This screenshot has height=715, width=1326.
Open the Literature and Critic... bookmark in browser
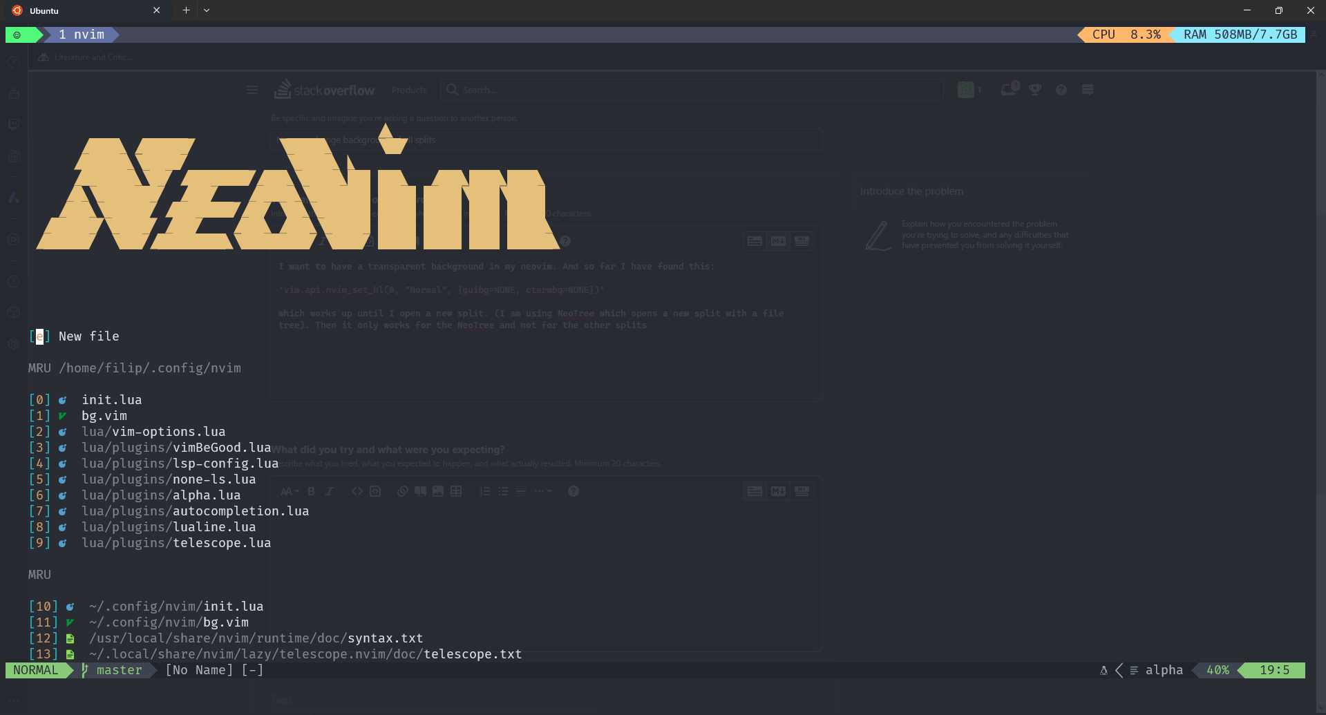point(86,57)
